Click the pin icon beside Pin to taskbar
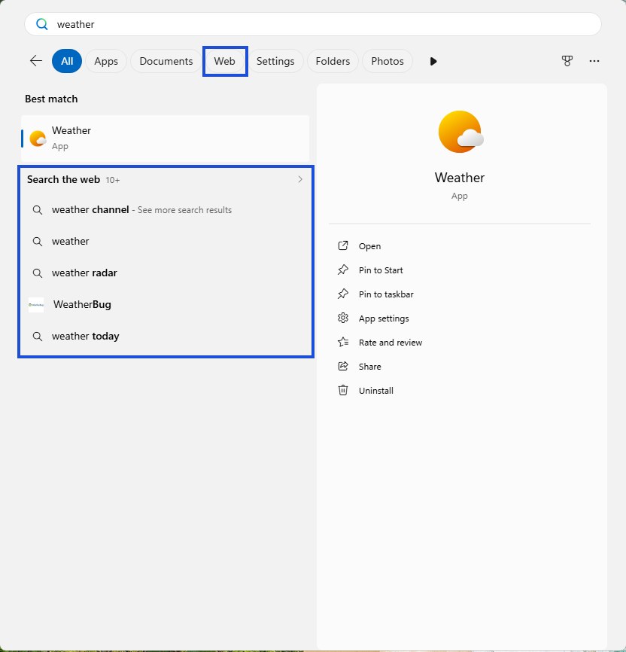Screen dimensions: 626x652 [343, 294]
